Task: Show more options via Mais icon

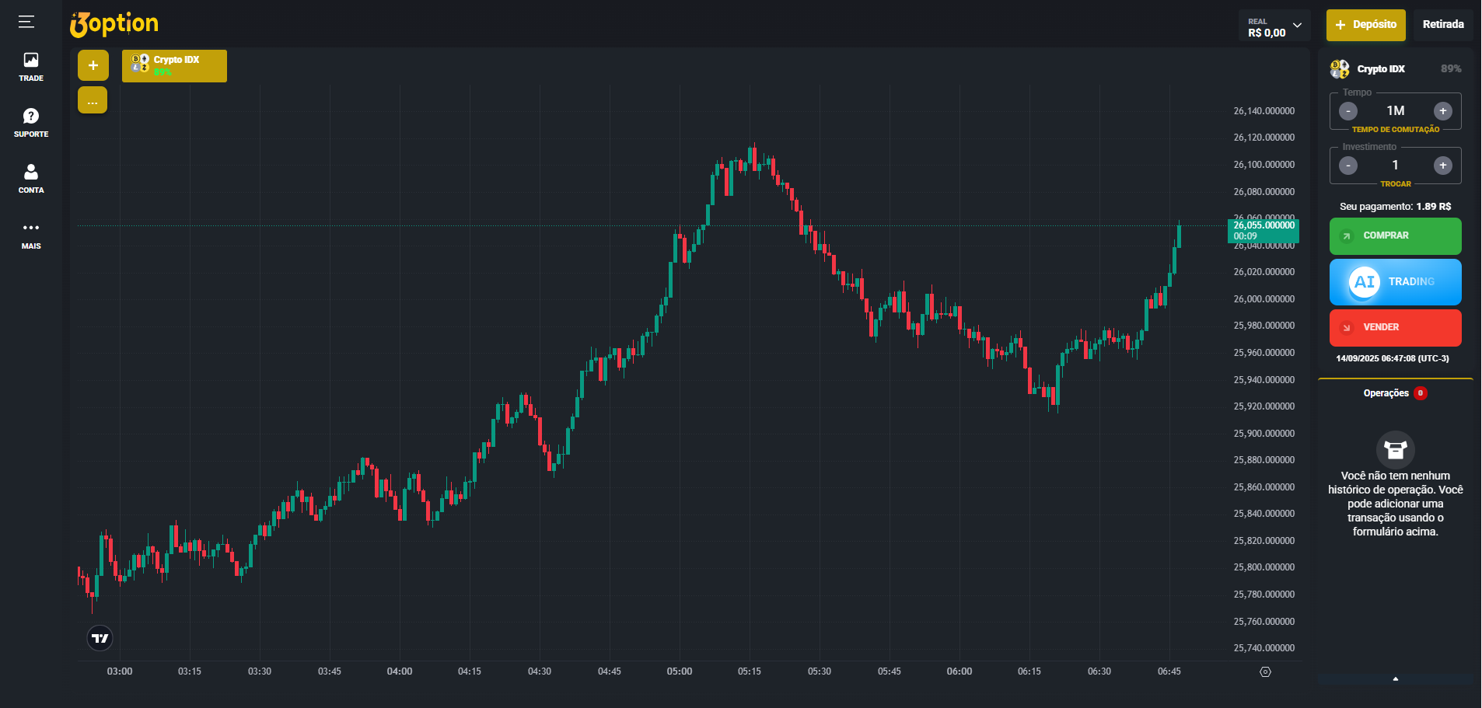Action: pos(31,235)
